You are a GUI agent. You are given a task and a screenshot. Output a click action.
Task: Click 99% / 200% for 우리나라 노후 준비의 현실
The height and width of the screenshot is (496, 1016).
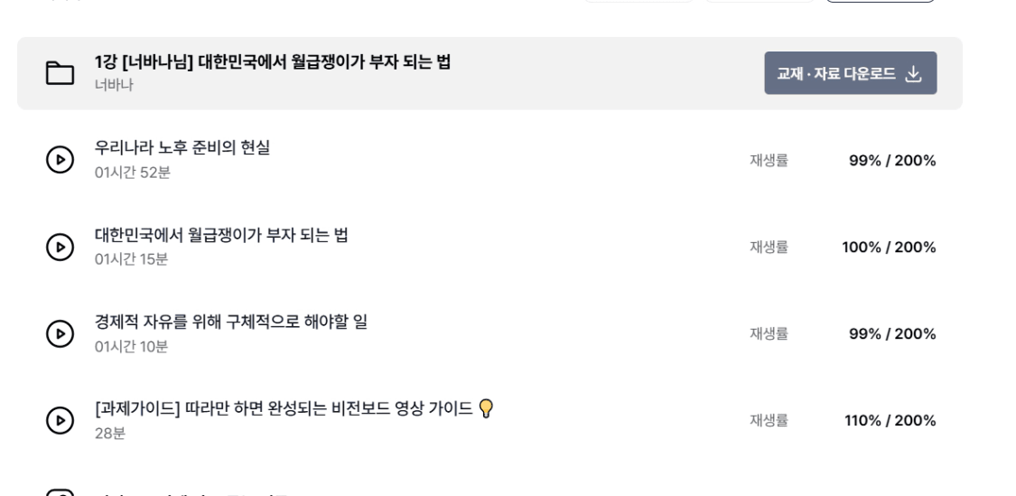point(891,161)
